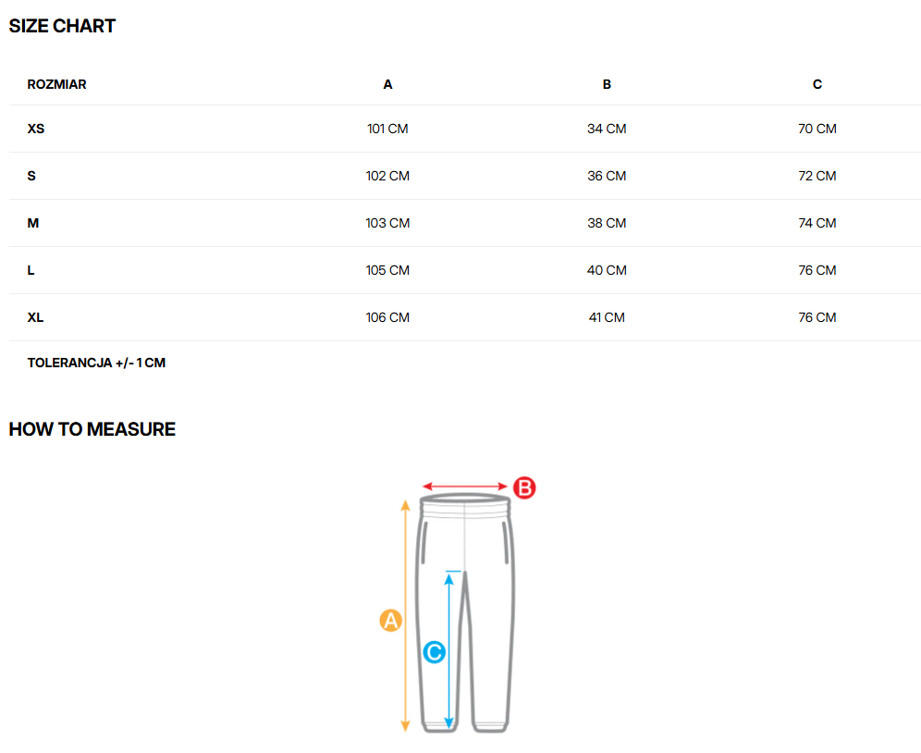This screenshot has height=753, width=921.
Task: Click column header C in the size table
Action: click(x=817, y=84)
